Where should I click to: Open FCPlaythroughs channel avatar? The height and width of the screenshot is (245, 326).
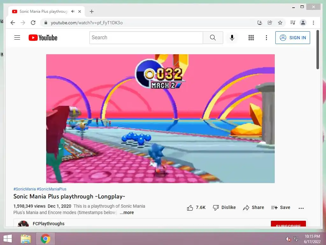click(x=23, y=224)
